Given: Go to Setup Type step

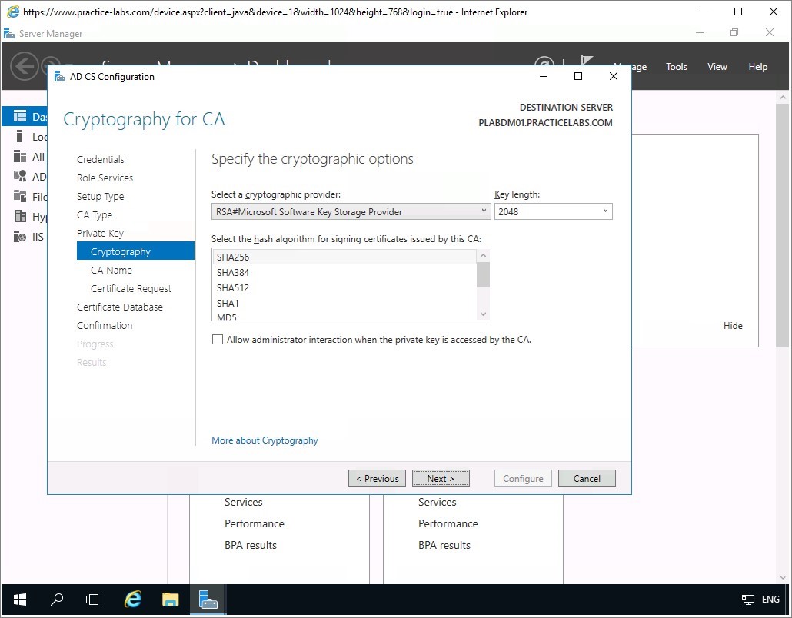Looking at the screenshot, I should [100, 197].
